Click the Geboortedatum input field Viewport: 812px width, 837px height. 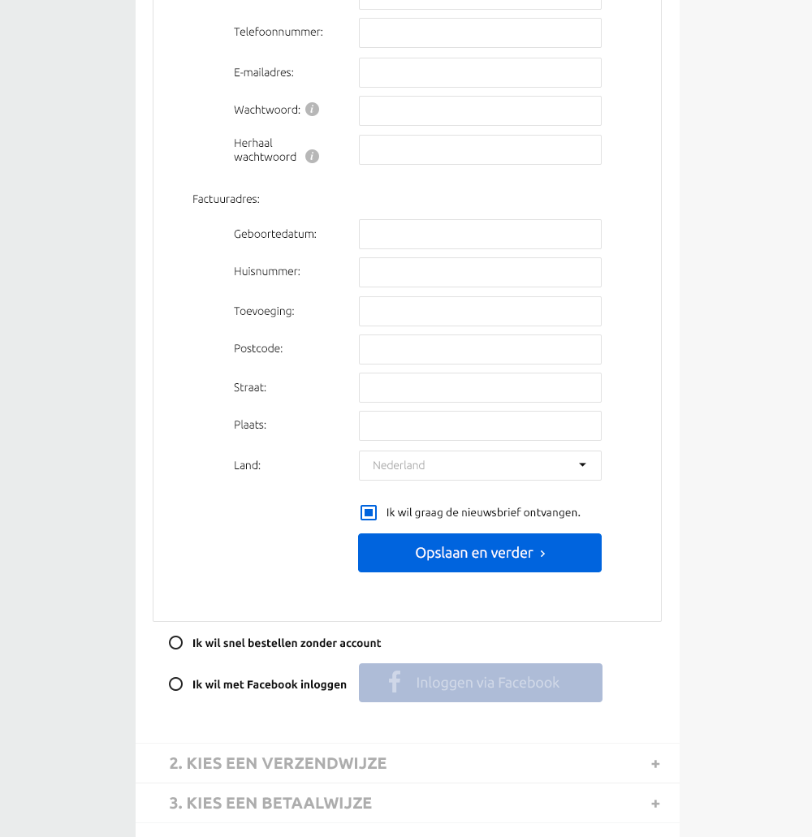480,234
